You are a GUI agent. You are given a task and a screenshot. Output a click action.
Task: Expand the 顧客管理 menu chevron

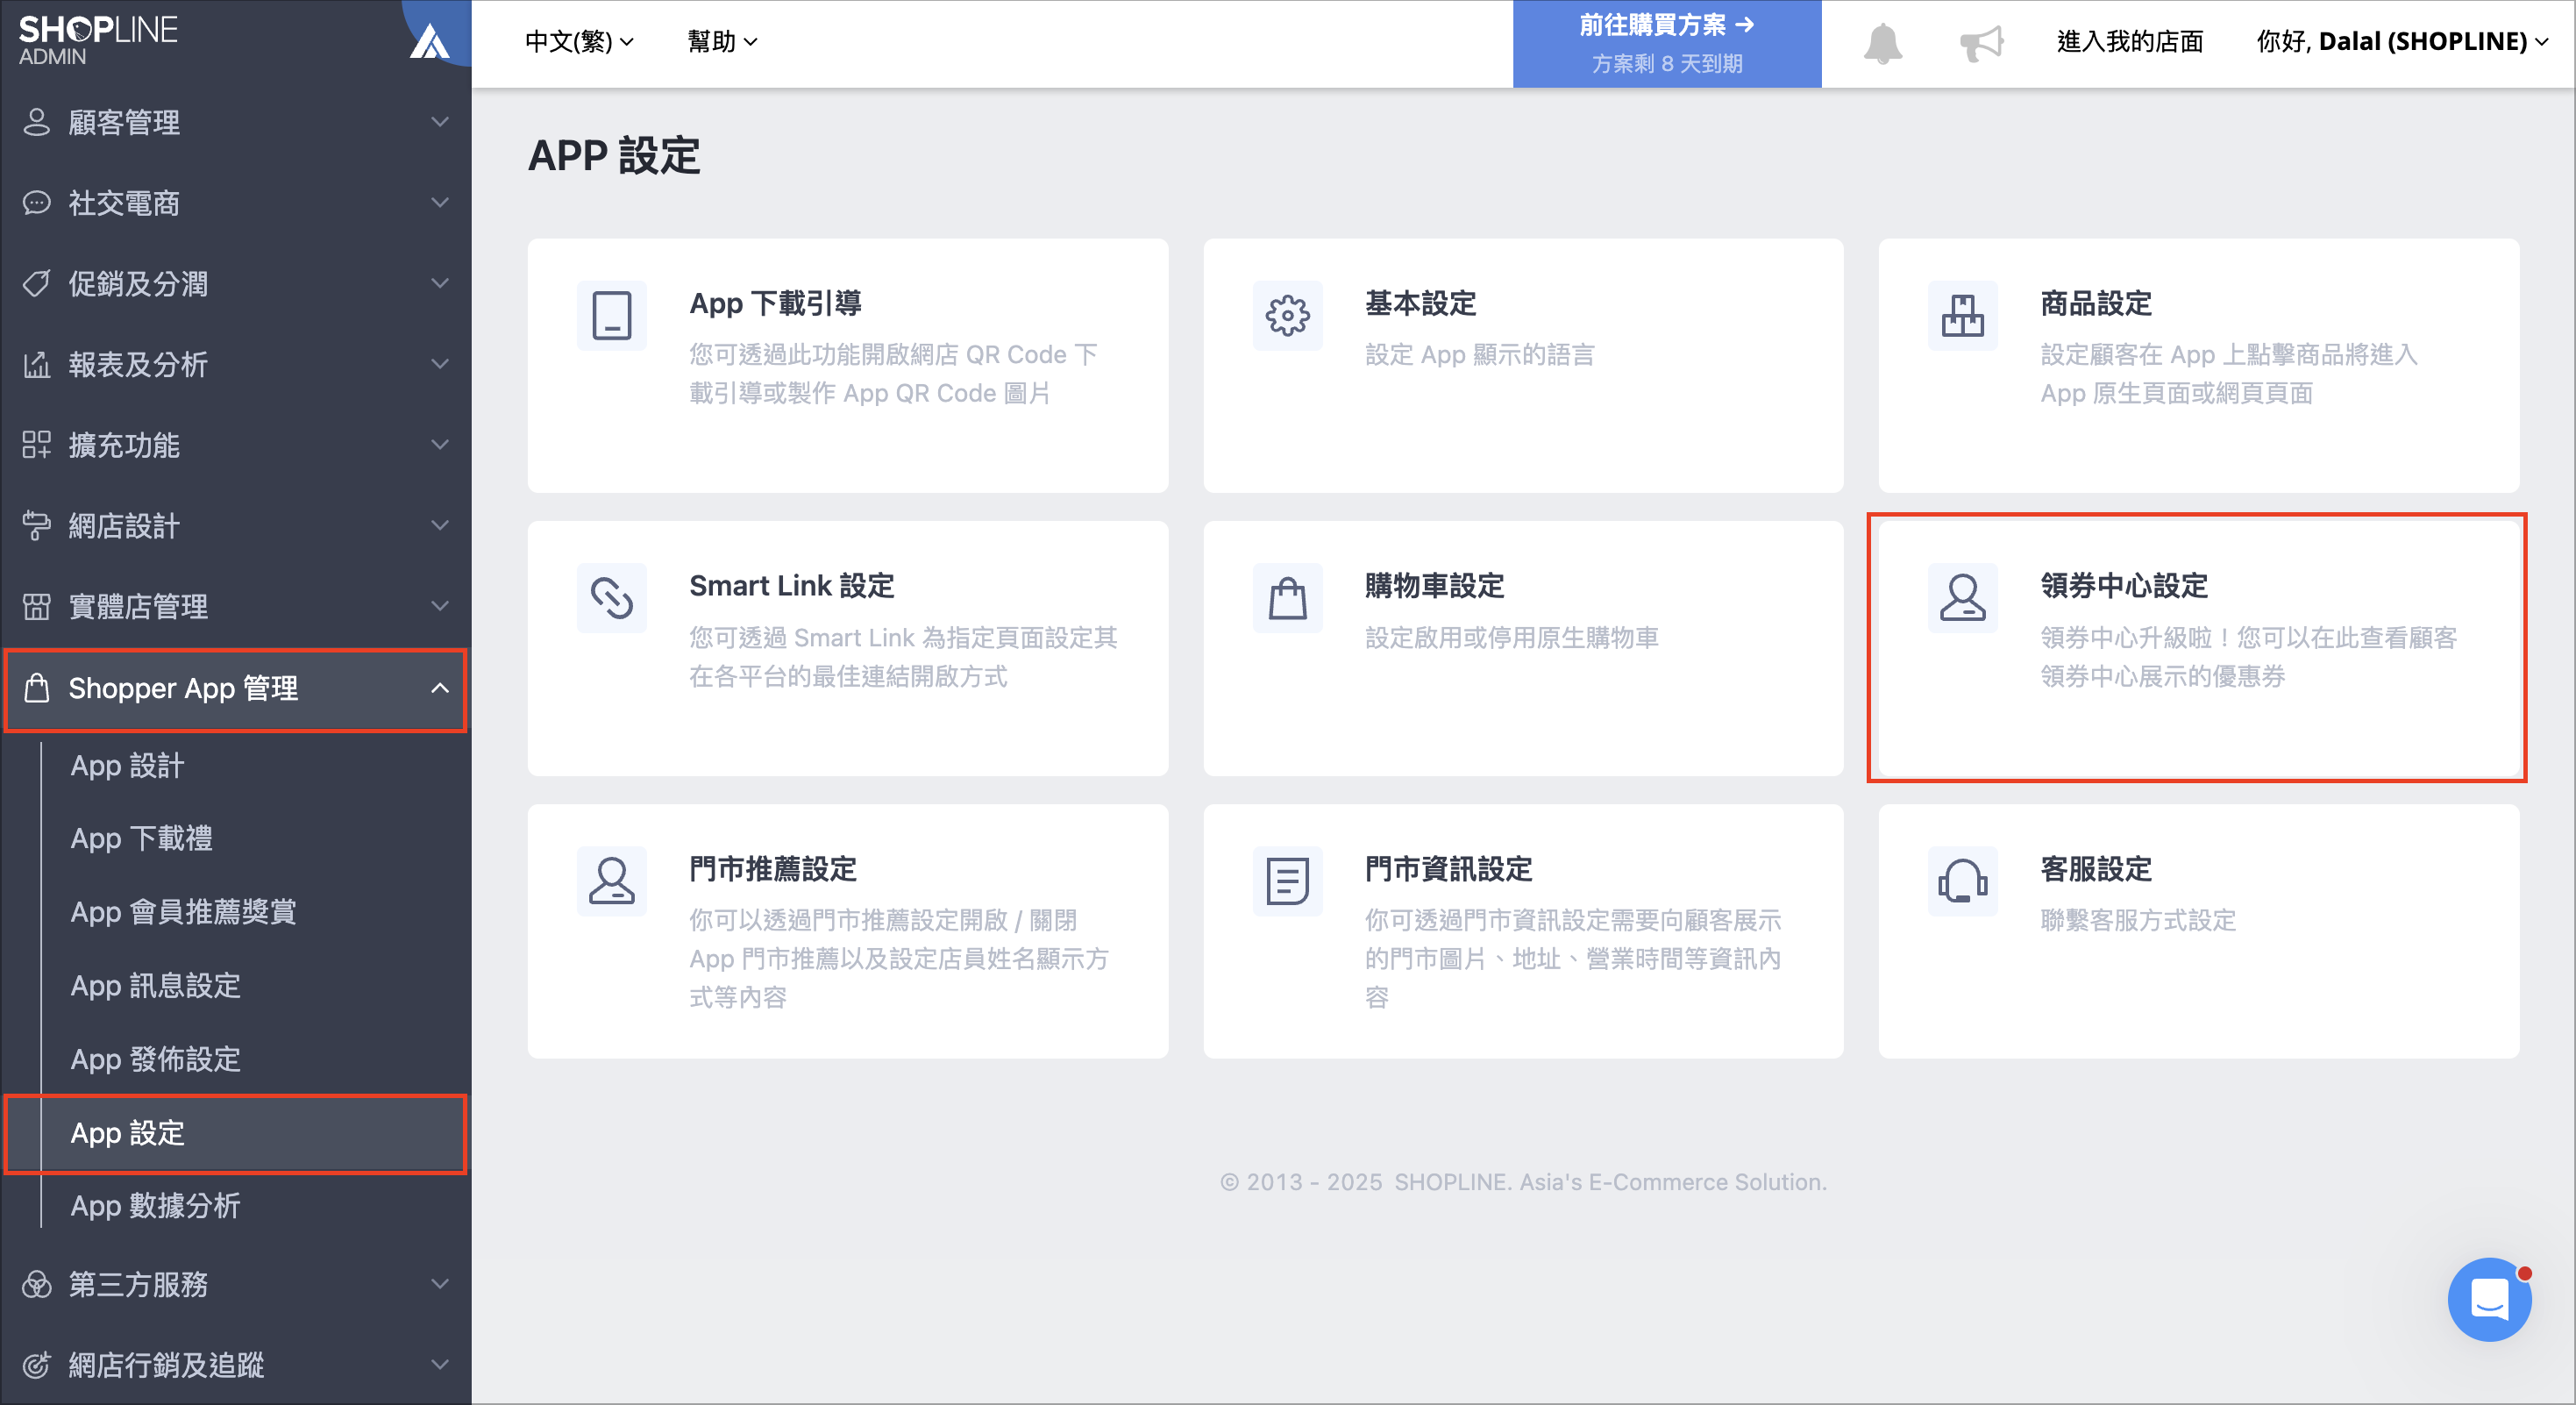point(439,122)
